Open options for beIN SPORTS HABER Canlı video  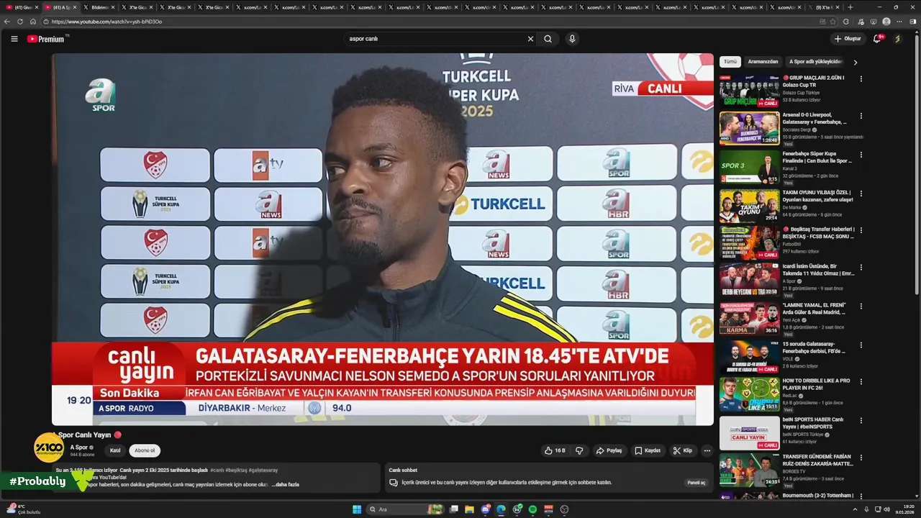pos(861,420)
